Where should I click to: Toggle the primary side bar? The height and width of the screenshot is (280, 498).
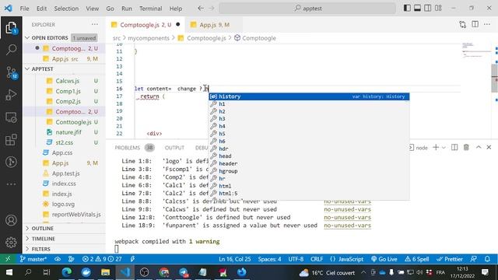point(407,9)
